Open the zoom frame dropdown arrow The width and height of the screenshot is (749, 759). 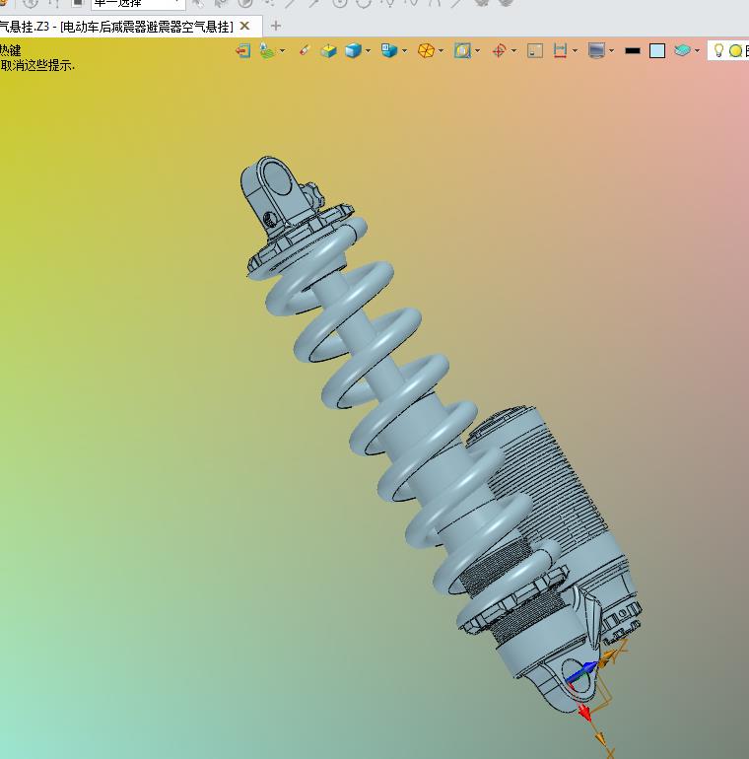coord(478,50)
